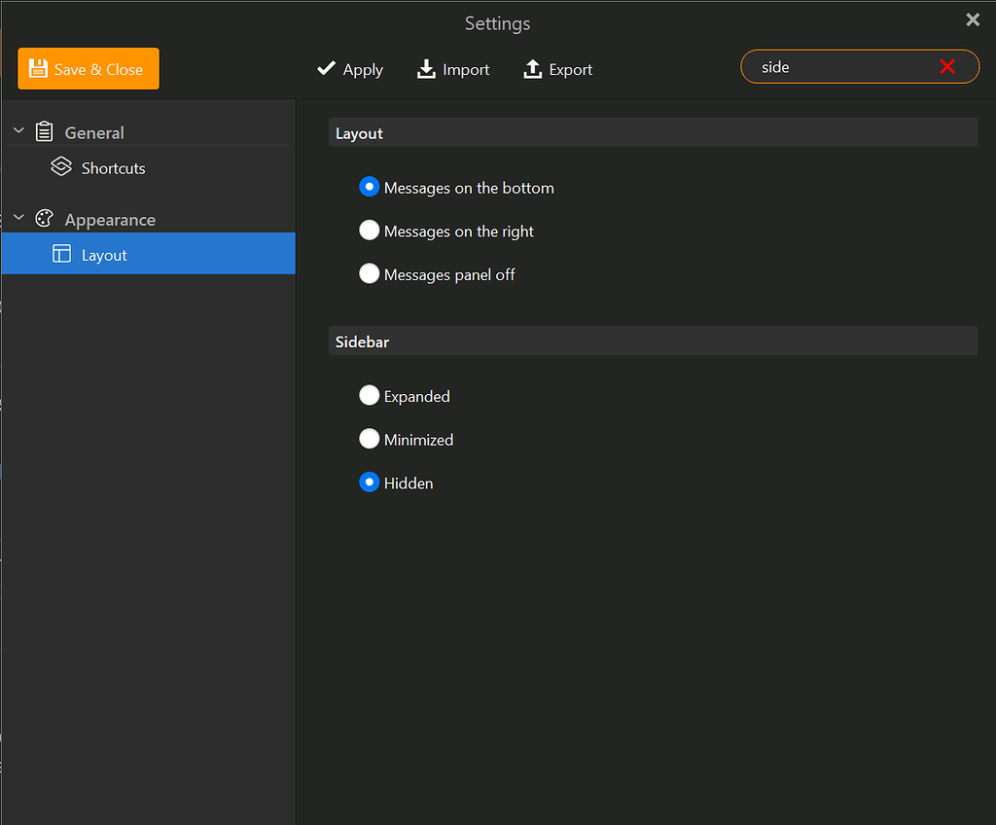
Task: Select Messages panel off
Action: (x=370, y=273)
